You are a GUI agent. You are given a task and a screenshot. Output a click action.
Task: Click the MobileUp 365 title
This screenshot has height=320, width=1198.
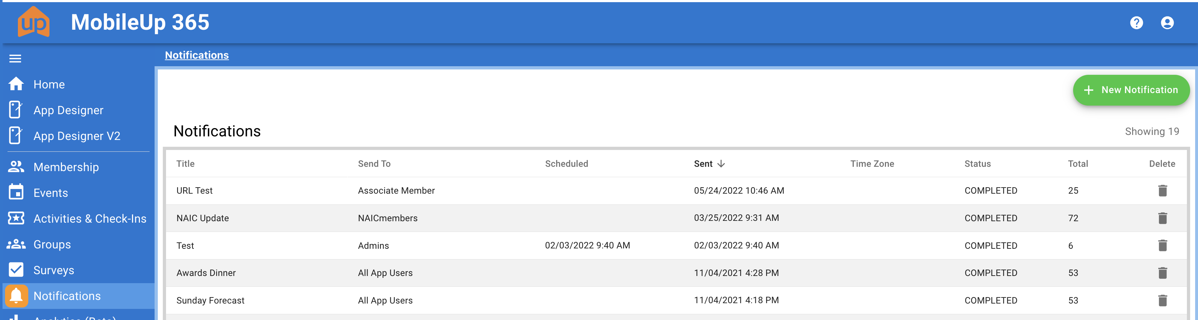pyautogui.click(x=140, y=22)
